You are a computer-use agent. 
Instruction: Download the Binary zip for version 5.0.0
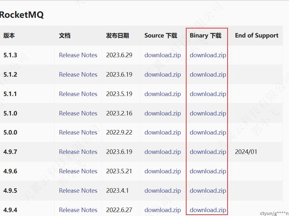click(x=208, y=132)
